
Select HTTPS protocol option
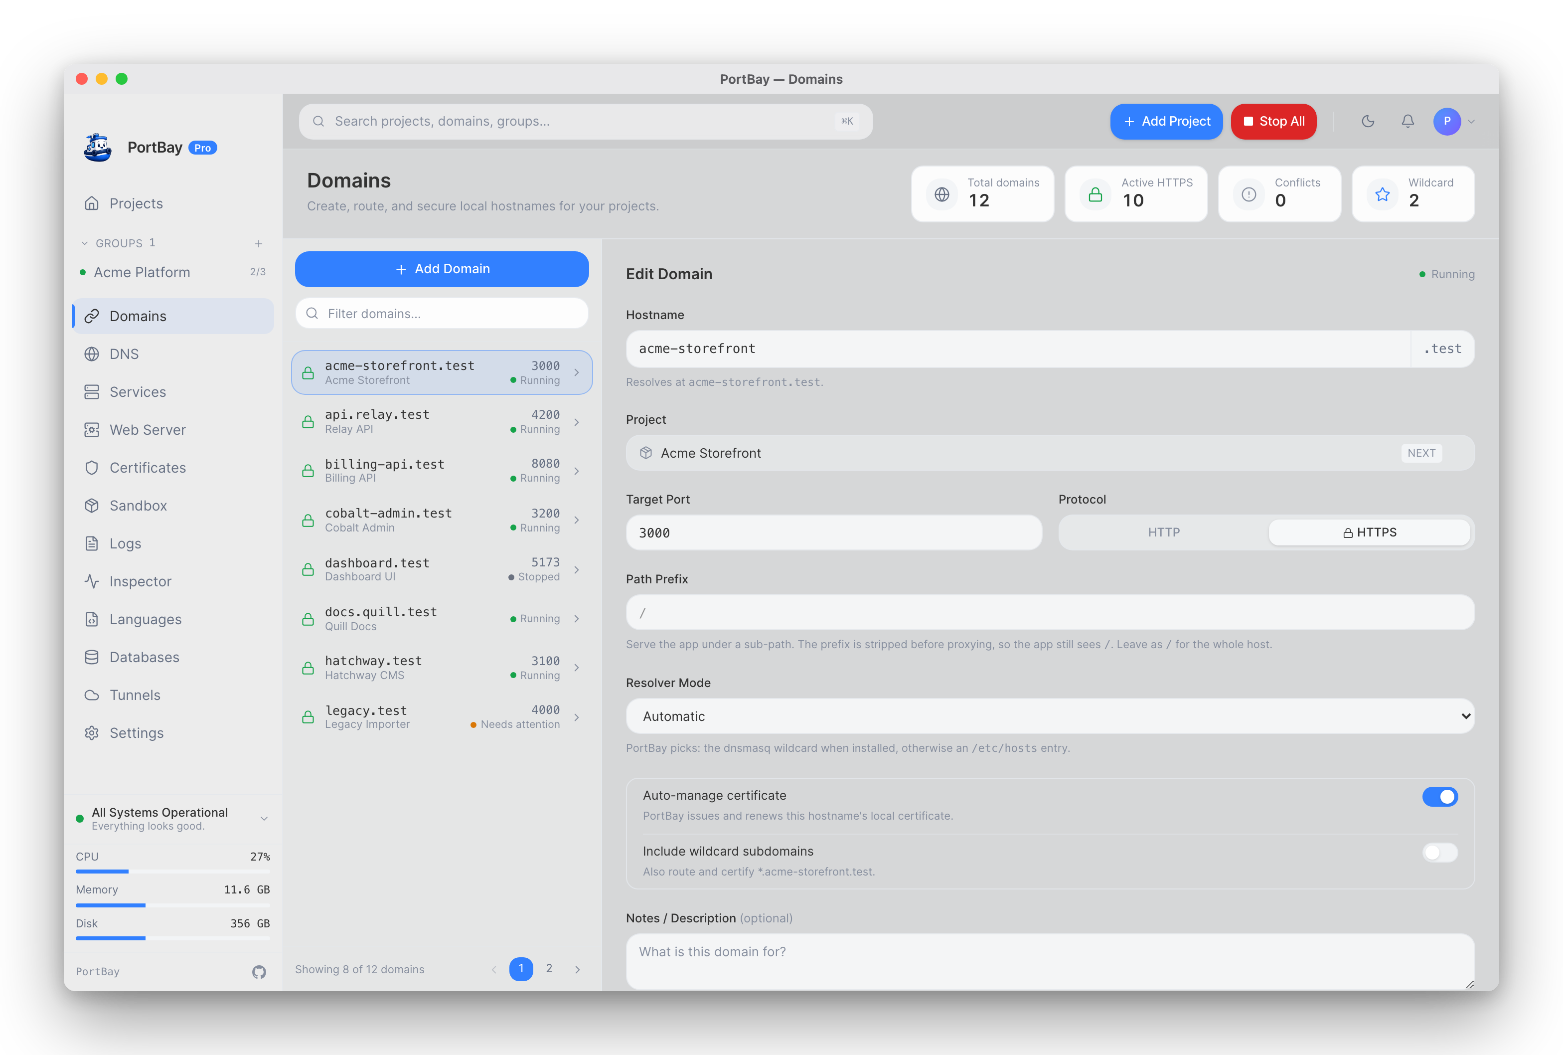[x=1369, y=532]
